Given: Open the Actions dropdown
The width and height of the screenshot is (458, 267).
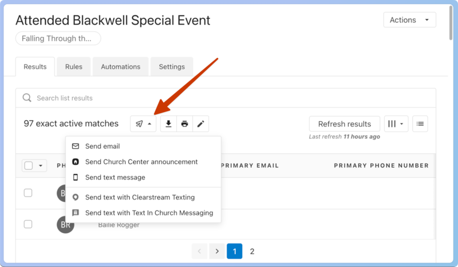Looking at the screenshot, I should 409,20.
